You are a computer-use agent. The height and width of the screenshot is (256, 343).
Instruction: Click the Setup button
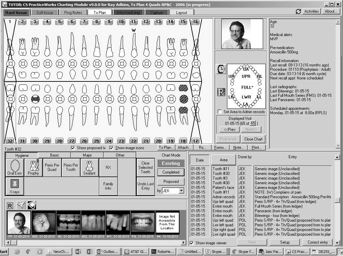285,242
